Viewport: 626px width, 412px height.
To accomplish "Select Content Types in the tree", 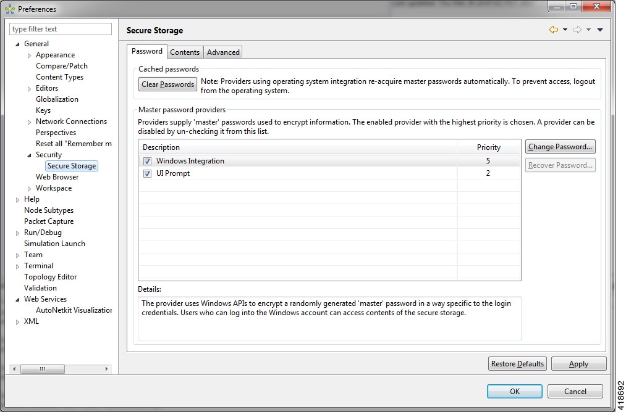I will coord(59,77).
